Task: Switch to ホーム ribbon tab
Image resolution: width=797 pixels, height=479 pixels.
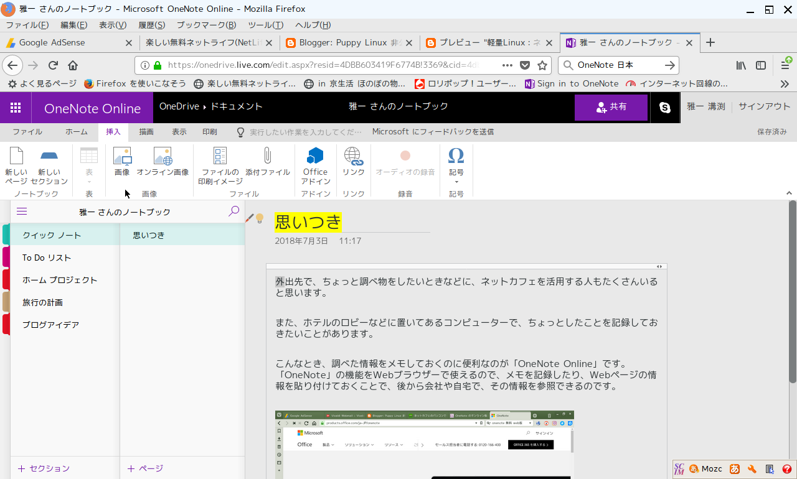Action: click(x=77, y=132)
